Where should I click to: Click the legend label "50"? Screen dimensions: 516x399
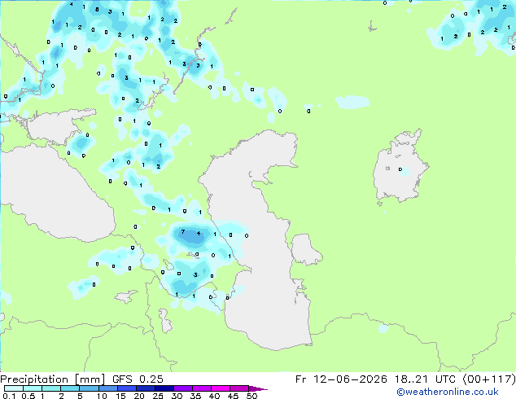point(251,396)
